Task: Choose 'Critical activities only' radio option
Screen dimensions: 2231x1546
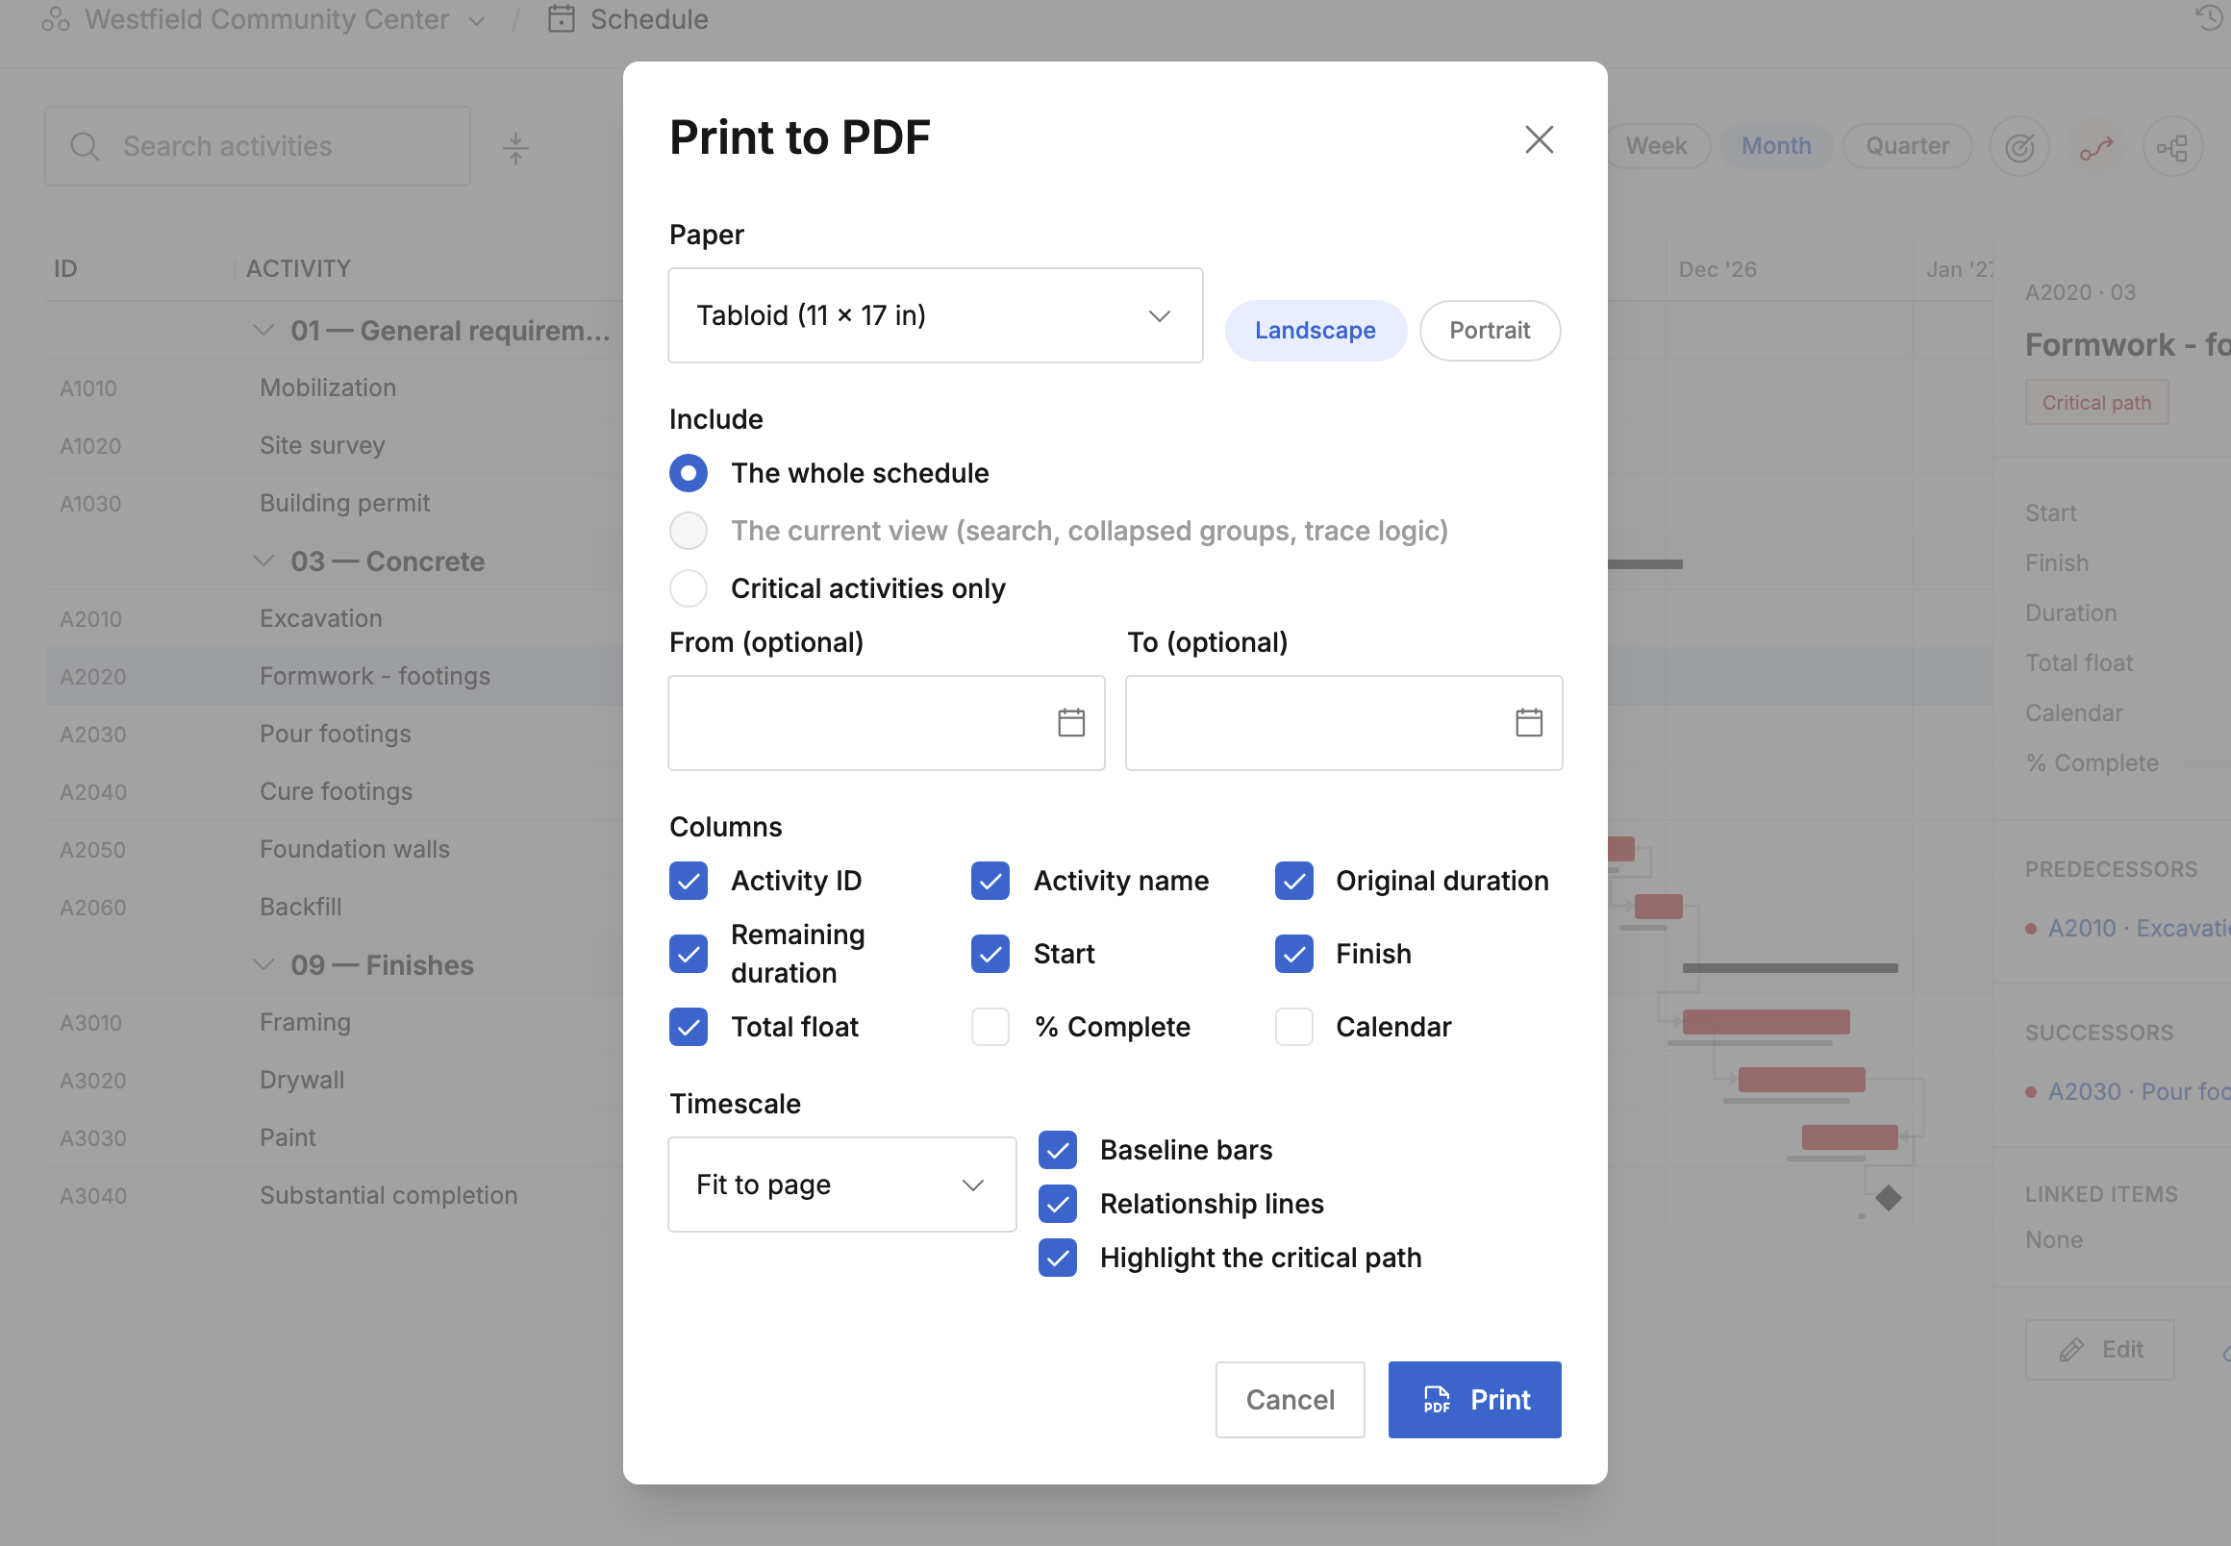Action: (688, 588)
